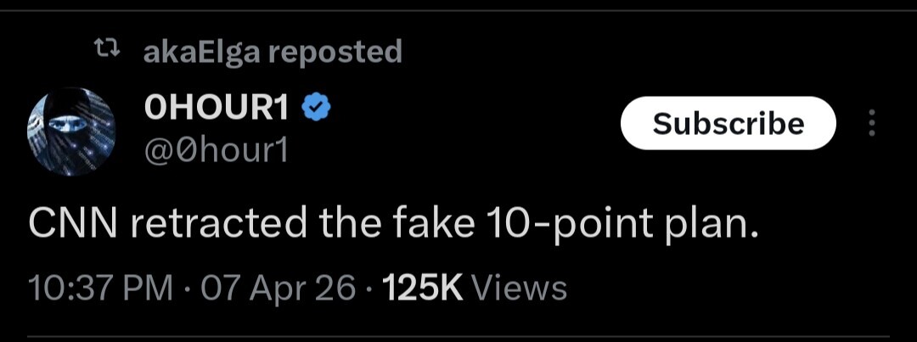Click the "Views" label

[518, 289]
